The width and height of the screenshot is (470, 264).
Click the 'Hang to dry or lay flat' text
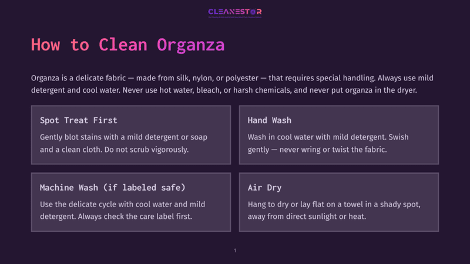coord(334,210)
